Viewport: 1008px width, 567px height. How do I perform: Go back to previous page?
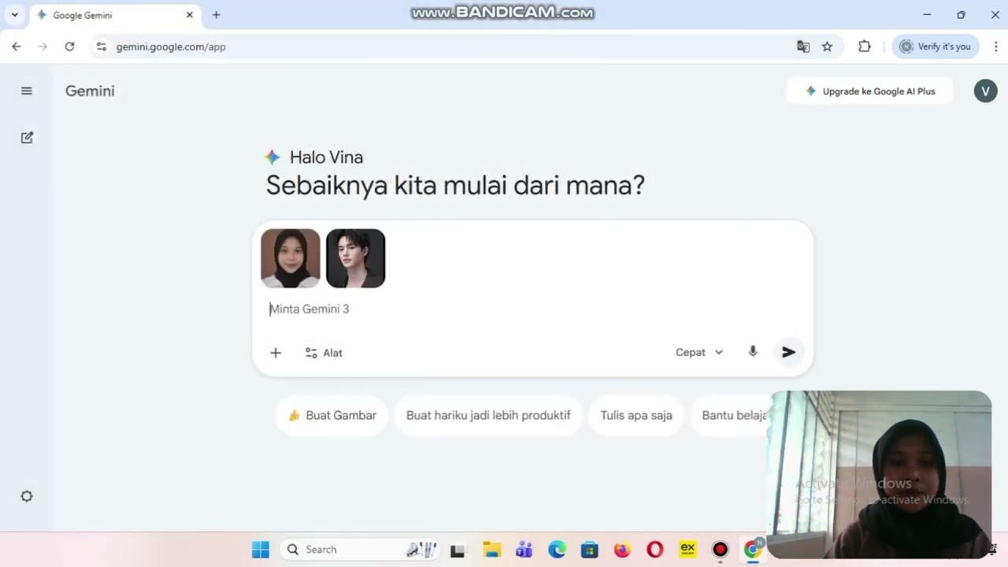click(17, 46)
